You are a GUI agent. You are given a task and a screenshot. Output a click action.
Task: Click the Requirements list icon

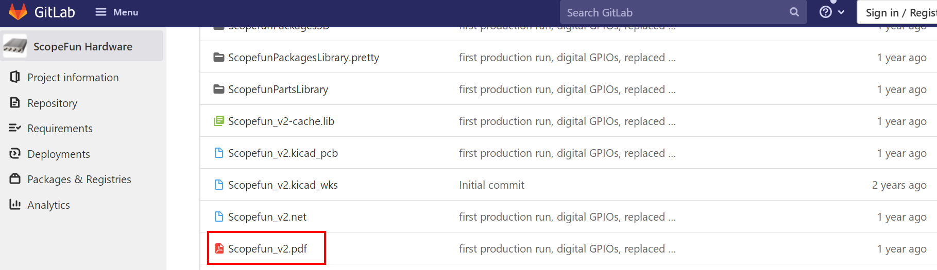point(15,128)
